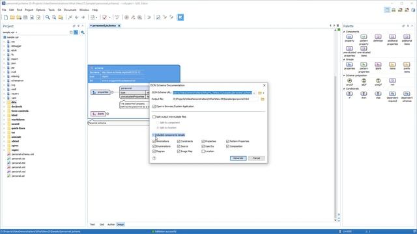Collapse Schema composition section in Palette
Image resolution: width=417 pixels, height=234 pixels.
click(x=344, y=75)
